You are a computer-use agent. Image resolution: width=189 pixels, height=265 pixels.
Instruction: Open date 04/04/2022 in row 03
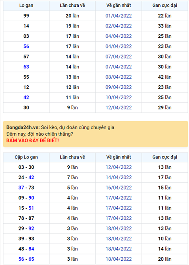[119, 36]
